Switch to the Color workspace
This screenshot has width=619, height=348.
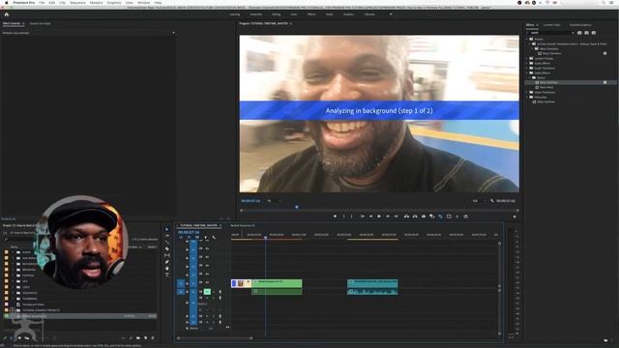[x=294, y=14]
